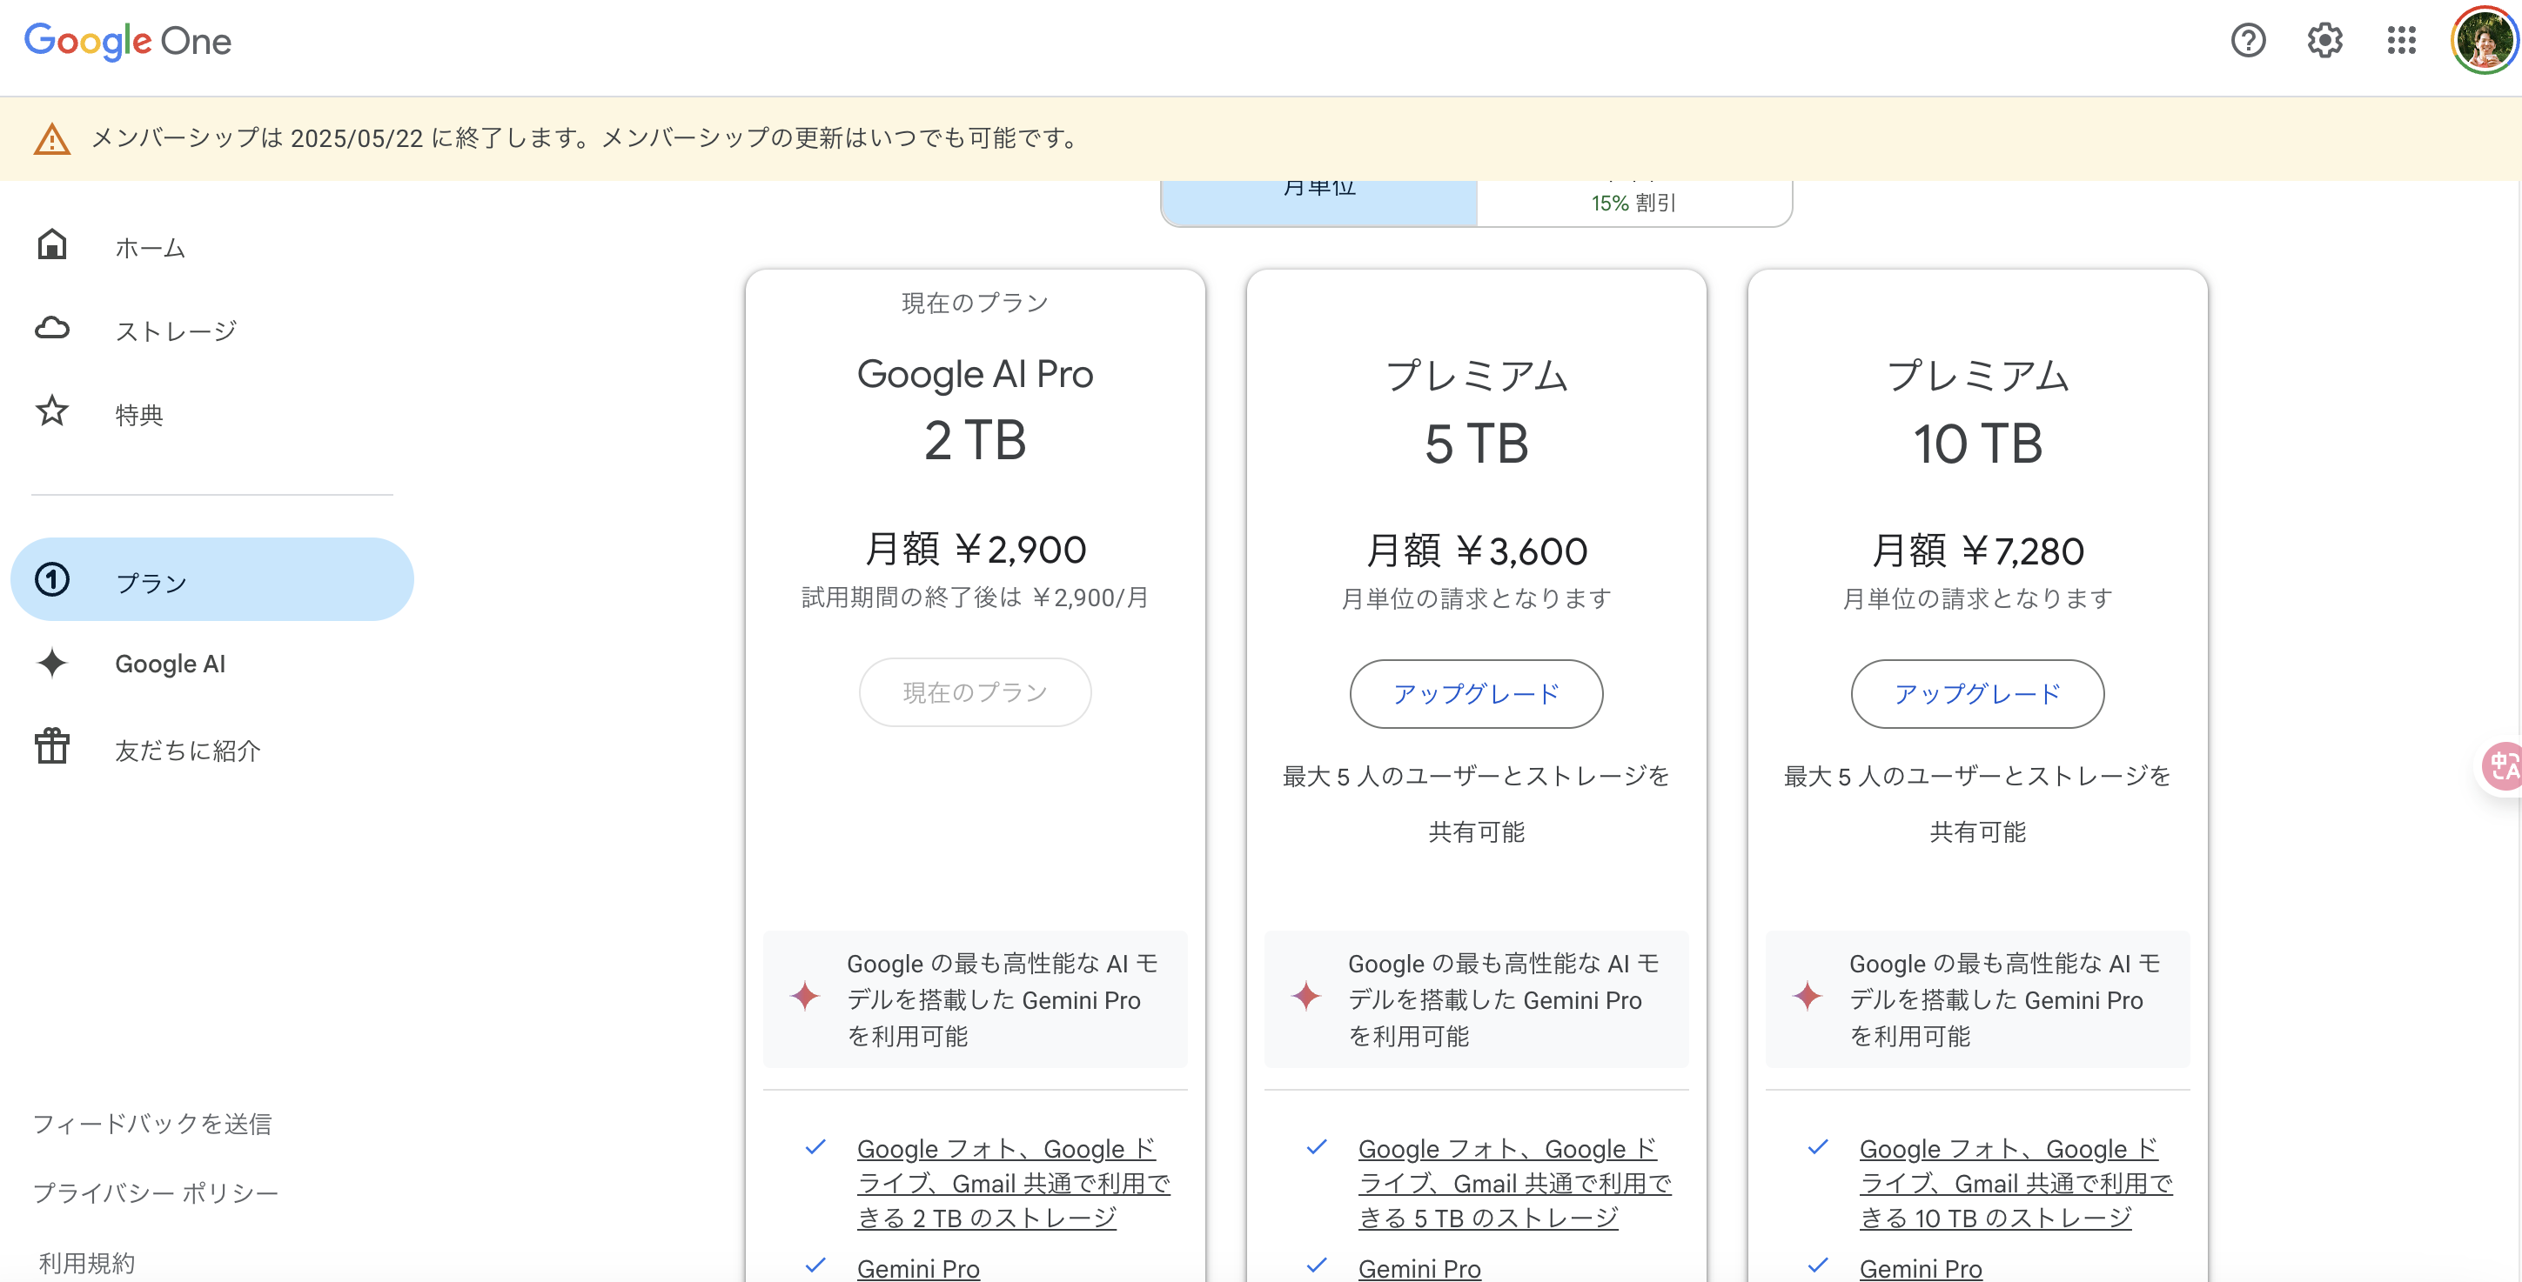Click the gift icon for 友だちに紹介
Screen dimensions: 2522x1282
click(52, 748)
